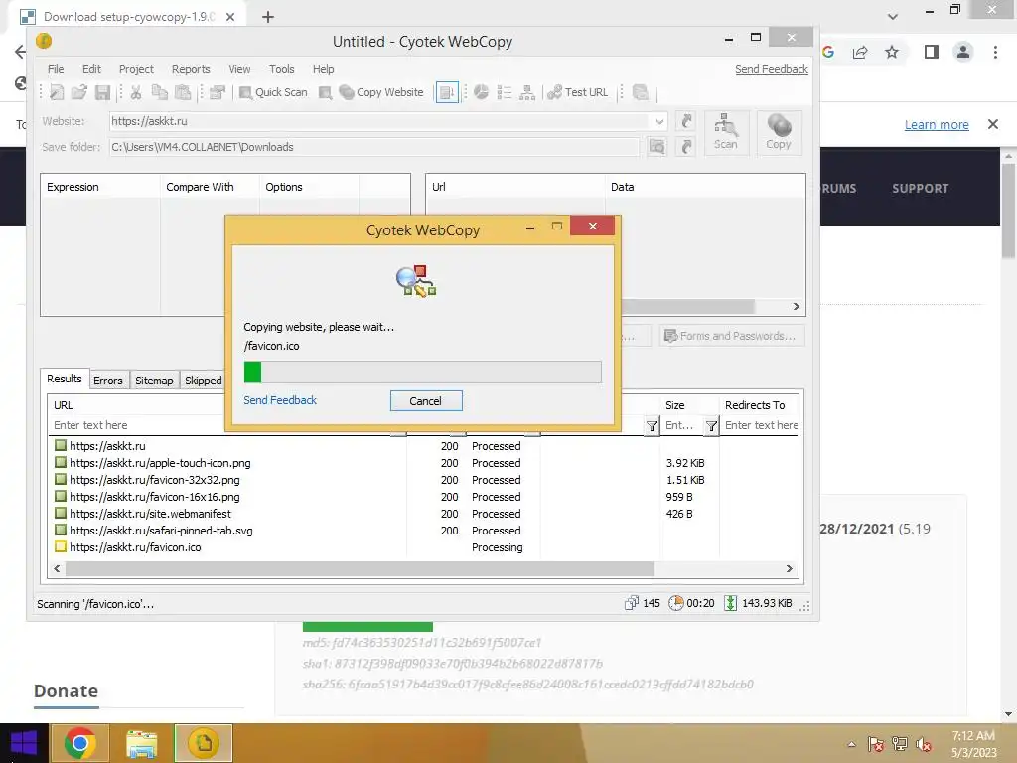Select the https://askkt.ru/site.webmanifest row
This screenshot has width=1017, height=763.
(x=424, y=514)
